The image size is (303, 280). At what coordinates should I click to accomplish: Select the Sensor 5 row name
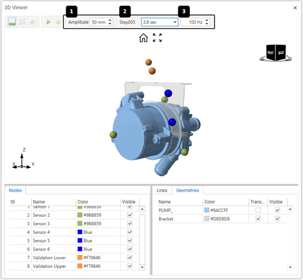(x=41, y=240)
